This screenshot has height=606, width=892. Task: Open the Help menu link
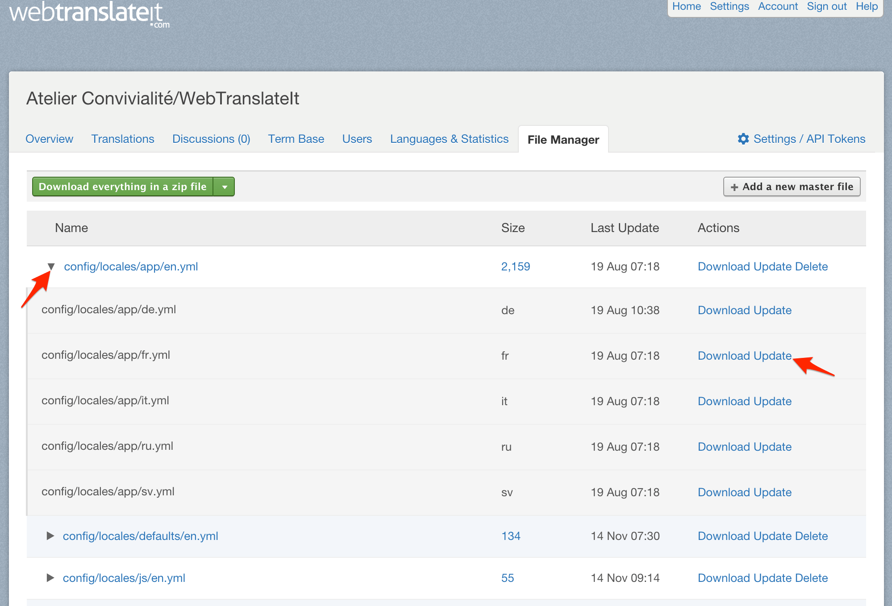867,7
